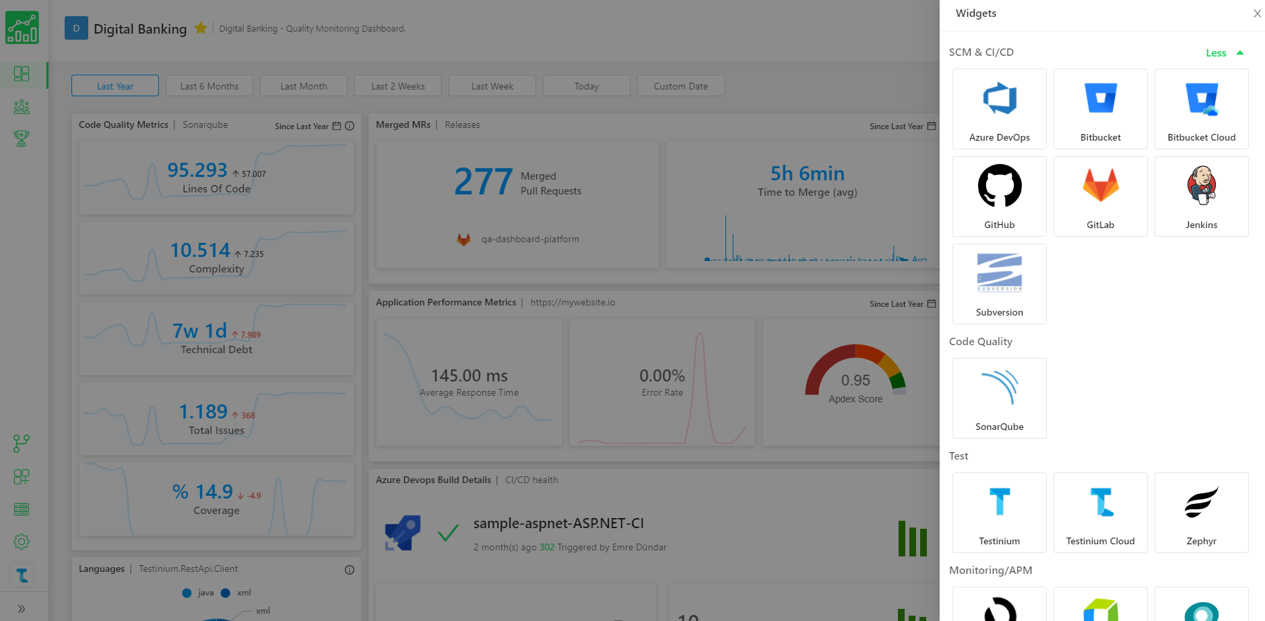Viewport: 1265px width, 621px height.
Task: Open the settings gear in the sidebar
Action: tap(22, 542)
